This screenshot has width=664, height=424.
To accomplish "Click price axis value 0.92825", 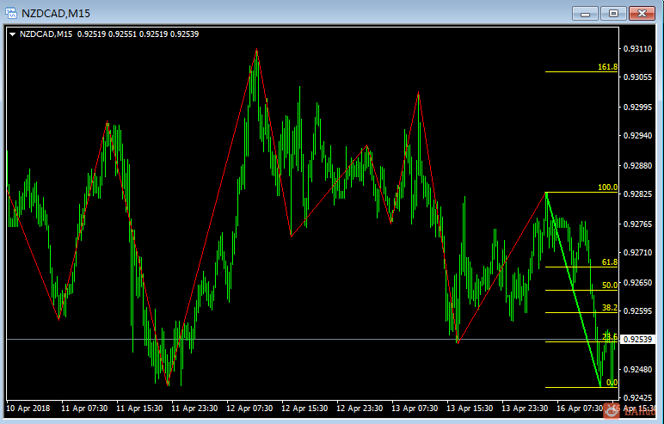I will pos(637,194).
